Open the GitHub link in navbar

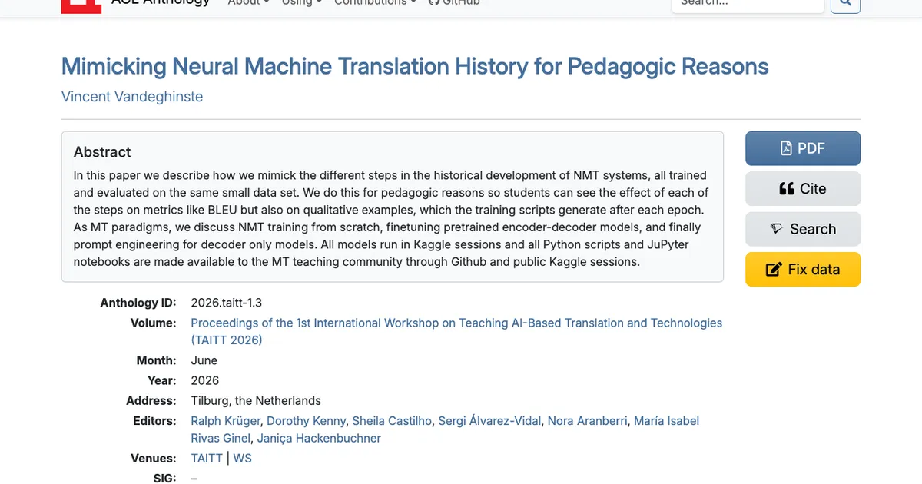coord(454,4)
